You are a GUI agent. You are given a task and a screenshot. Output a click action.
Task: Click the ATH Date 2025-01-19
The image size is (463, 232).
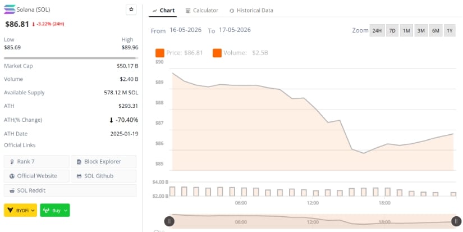coord(125,134)
